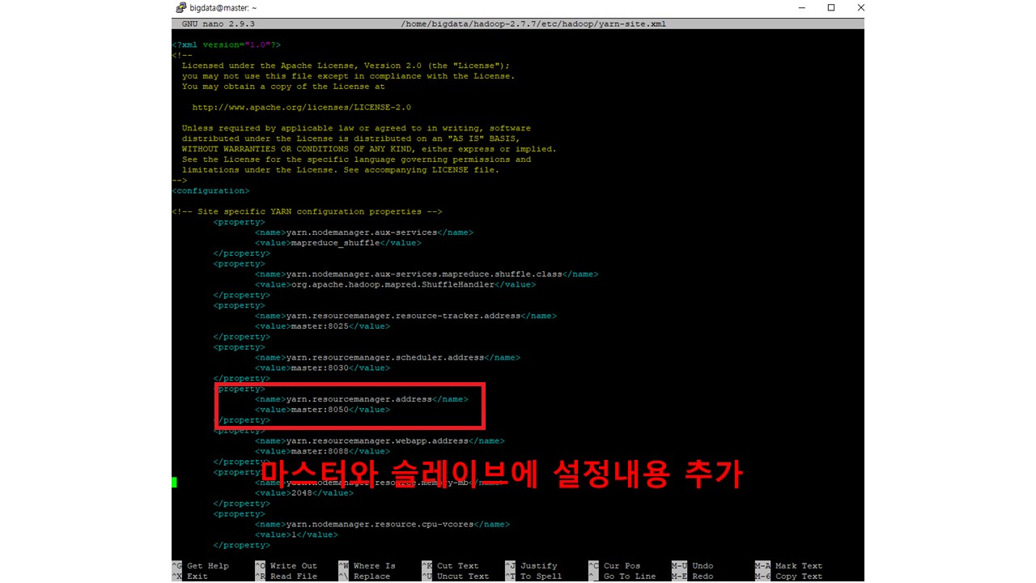Click the ^O Write Out shortcut
Viewport: 1036px width, 583px height.
click(287, 566)
